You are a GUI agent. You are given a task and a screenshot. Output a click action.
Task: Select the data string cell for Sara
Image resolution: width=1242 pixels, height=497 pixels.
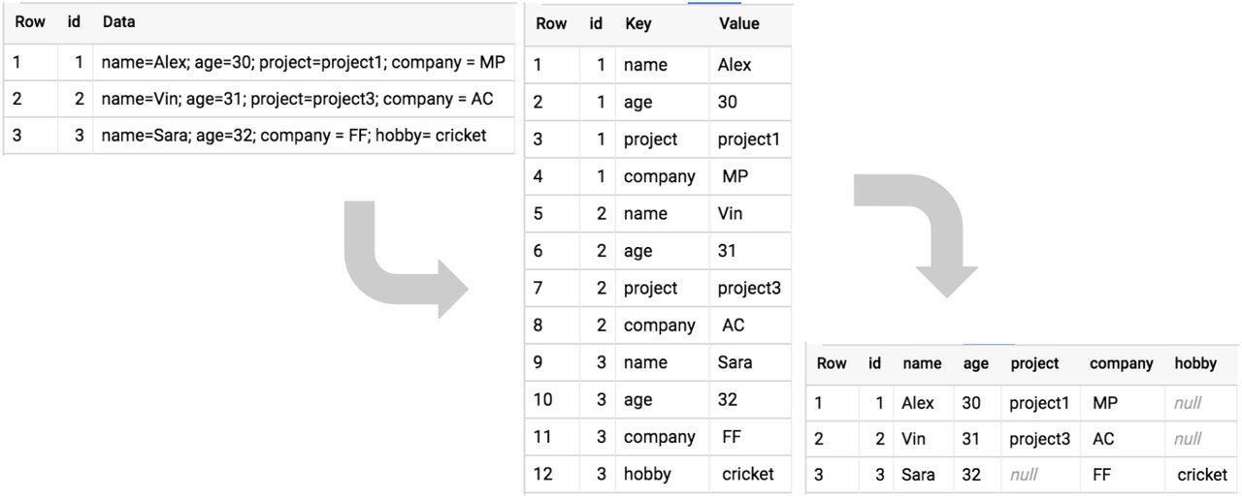click(x=304, y=136)
